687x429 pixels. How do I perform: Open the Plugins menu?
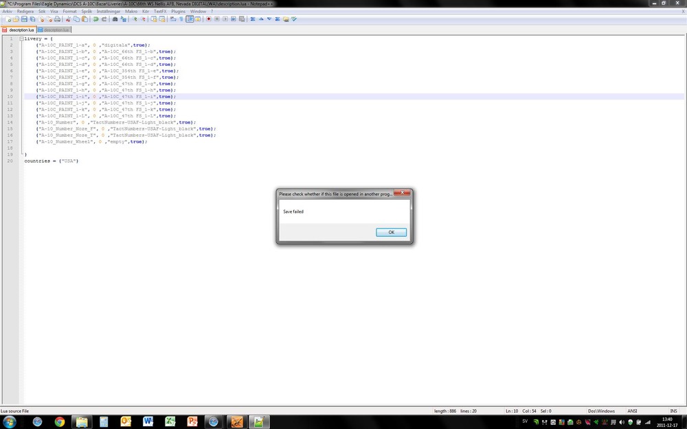coord(179,12)
